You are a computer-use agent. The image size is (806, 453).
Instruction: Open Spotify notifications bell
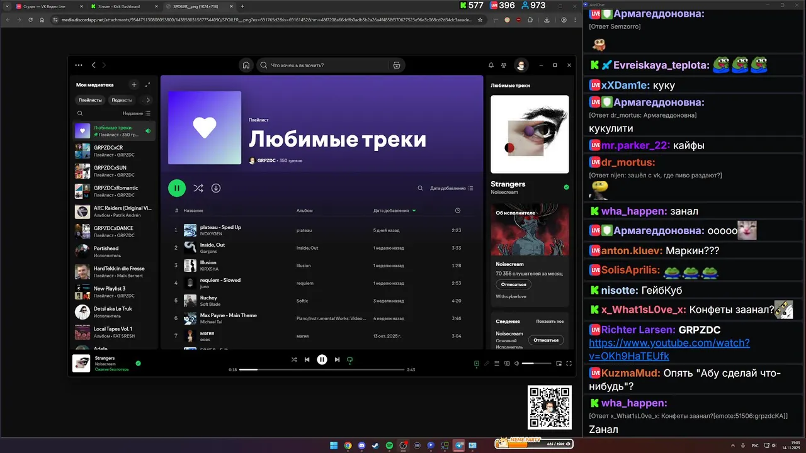tap(491, 65)
